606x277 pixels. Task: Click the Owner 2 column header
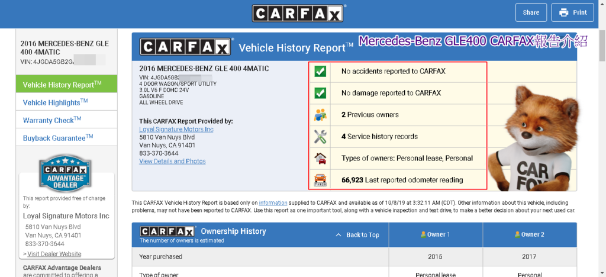tap(530, 234)
